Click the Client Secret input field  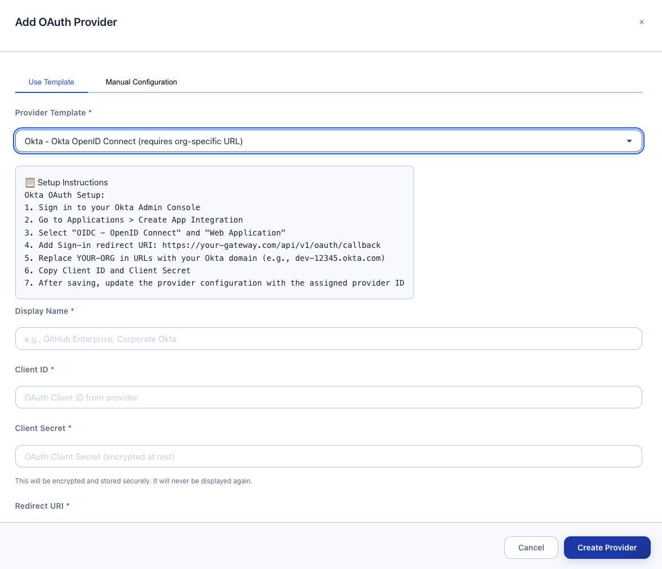coord(328,456)
